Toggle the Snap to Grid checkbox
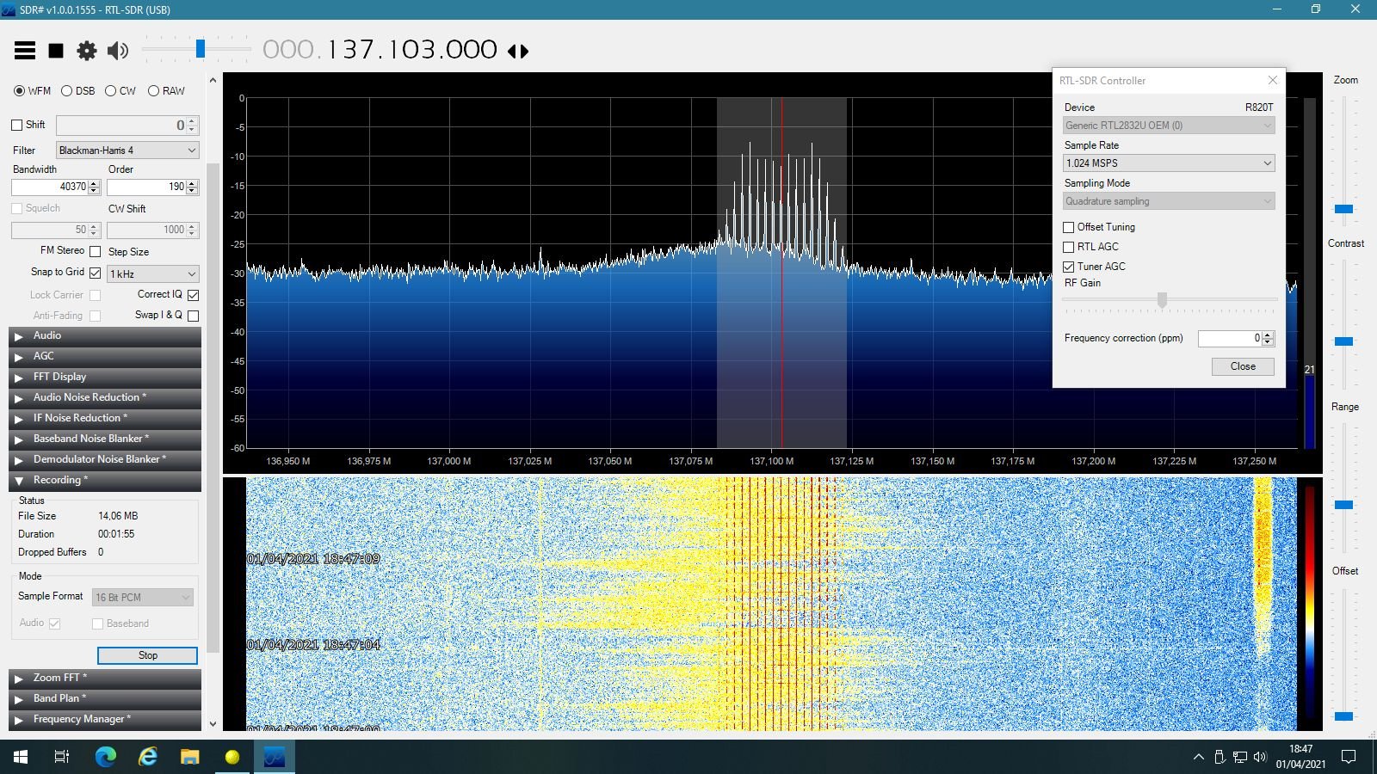 [x=95, y=273]
